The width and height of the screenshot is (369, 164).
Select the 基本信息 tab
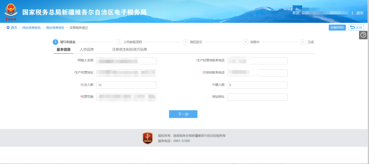tap(64, 50)
